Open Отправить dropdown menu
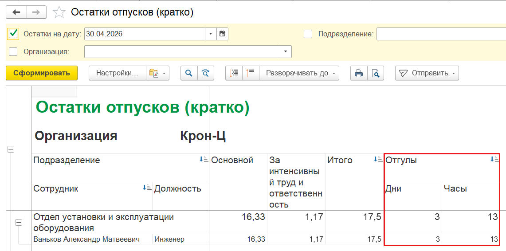The image size is (506, 251). [x=427, y=73]
